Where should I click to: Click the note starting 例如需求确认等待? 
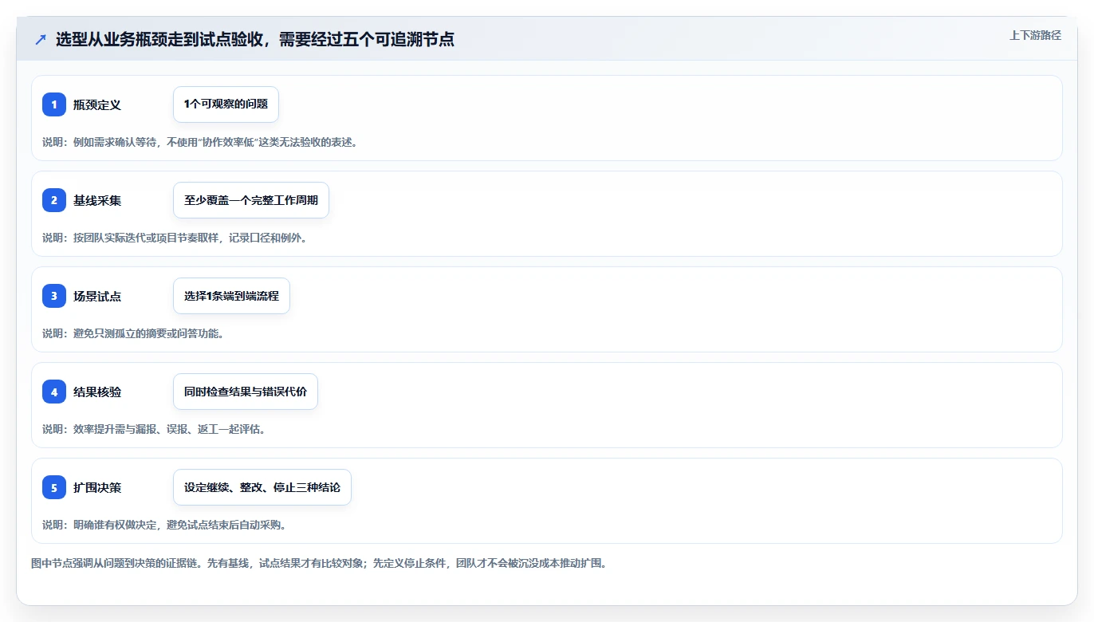pos(200,142)
